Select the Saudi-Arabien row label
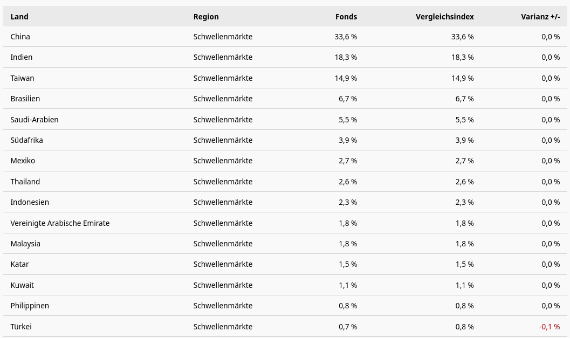570x338 pixels. tap(35, 120)
